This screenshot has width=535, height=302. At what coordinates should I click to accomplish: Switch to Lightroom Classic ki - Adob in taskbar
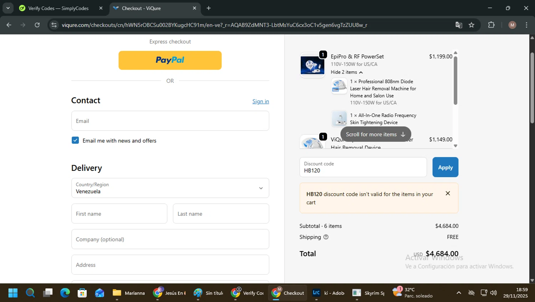pos(328,293)
